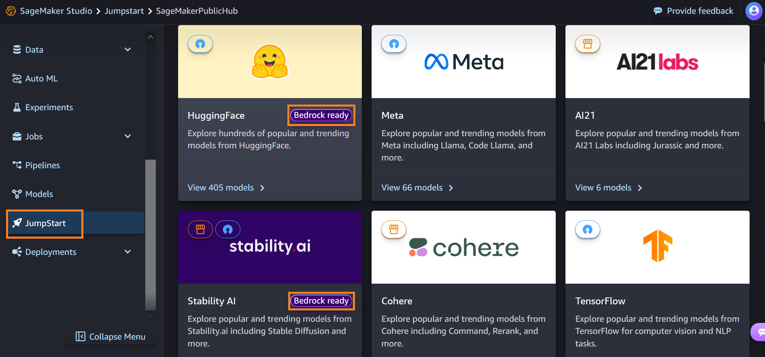This screenshot has width=765, height=357.
Task: Click the marketplace badge on AI21 card
Action: pyautogui.click(x=588, y=44)
